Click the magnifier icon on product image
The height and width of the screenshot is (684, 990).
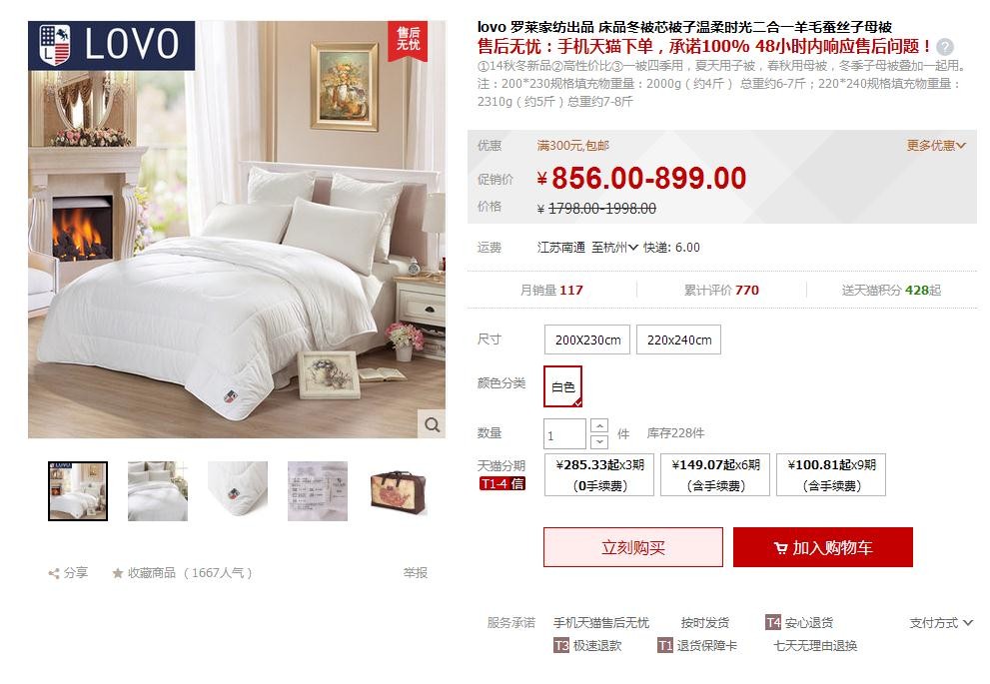pos(432,424)
